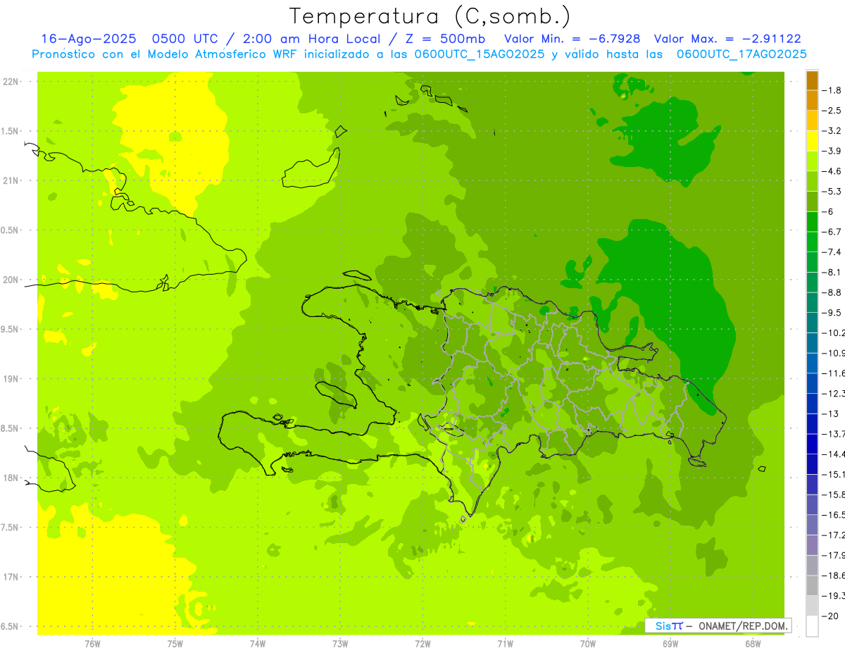The height and width of the screenshot is (653, 845).
Task: Click the '72W' longitude label
Action: click(x=423, y=643)
